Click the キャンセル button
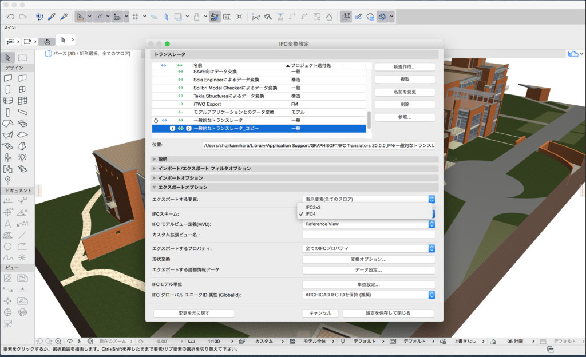 point(320,313)
